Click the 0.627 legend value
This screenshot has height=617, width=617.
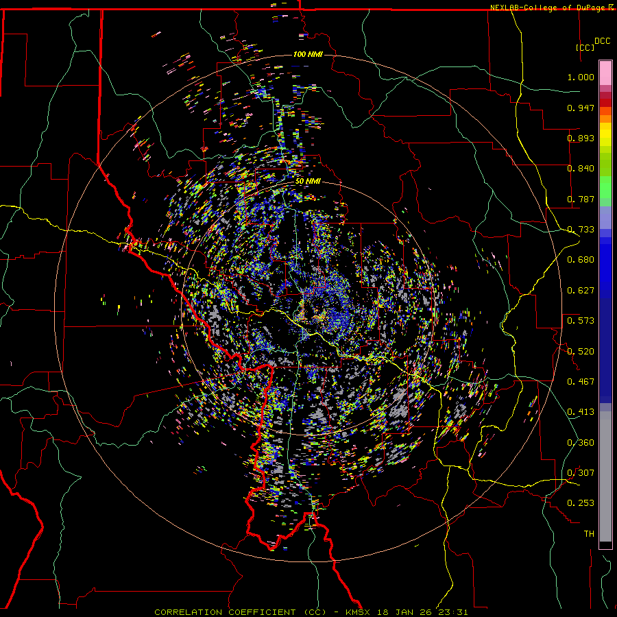tap(581, 291)
